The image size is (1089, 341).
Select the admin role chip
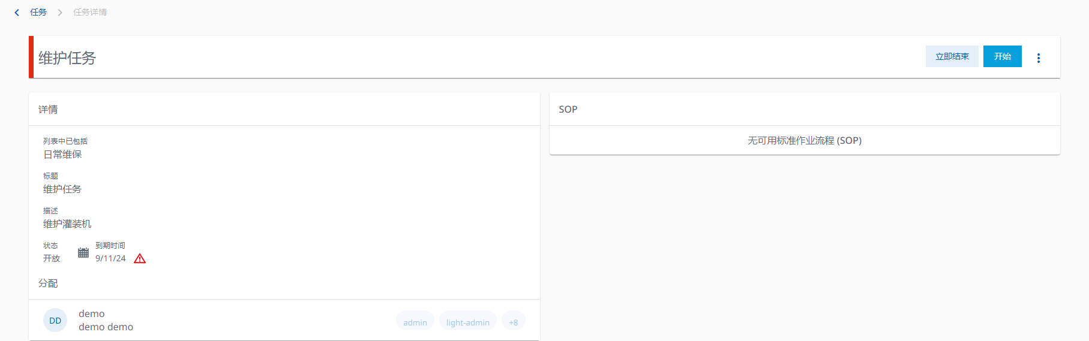pos(415,322)
